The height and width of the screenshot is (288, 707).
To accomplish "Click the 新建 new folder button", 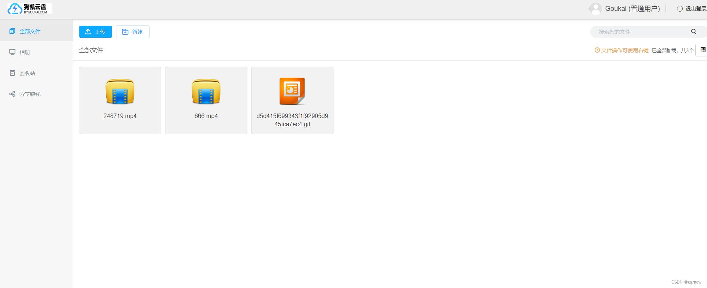I will 133,32.
